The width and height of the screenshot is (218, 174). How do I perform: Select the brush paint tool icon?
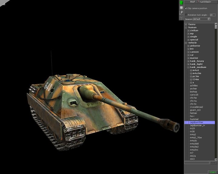pyautogui.click(x=181, y=12)
